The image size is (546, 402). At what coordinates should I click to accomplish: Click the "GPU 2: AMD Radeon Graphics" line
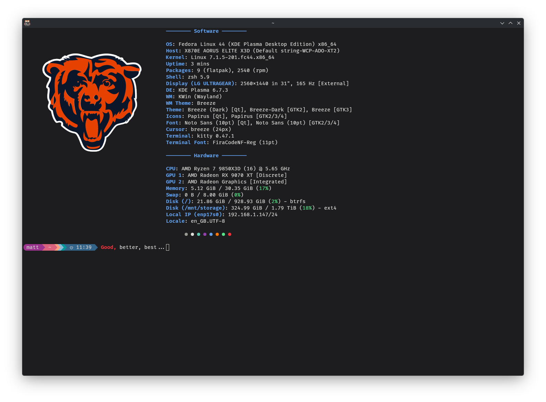[226, 182]
